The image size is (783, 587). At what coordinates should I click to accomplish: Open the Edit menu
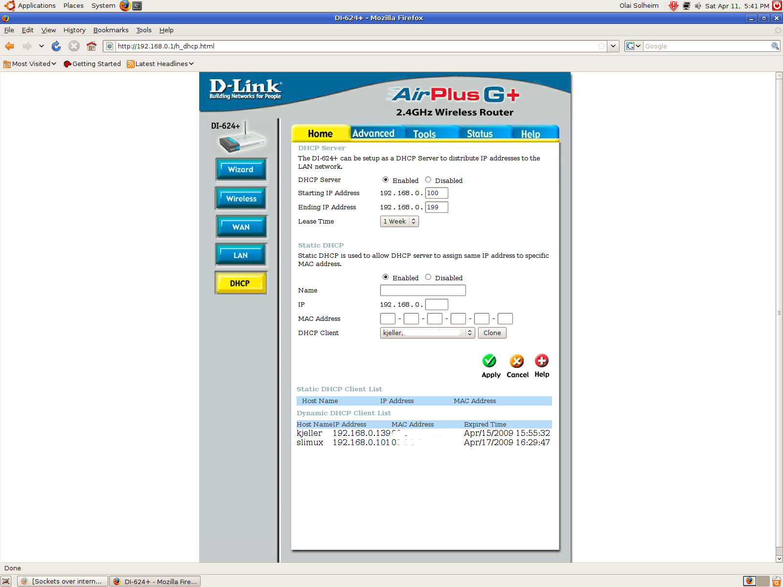(x=28, y=30)
